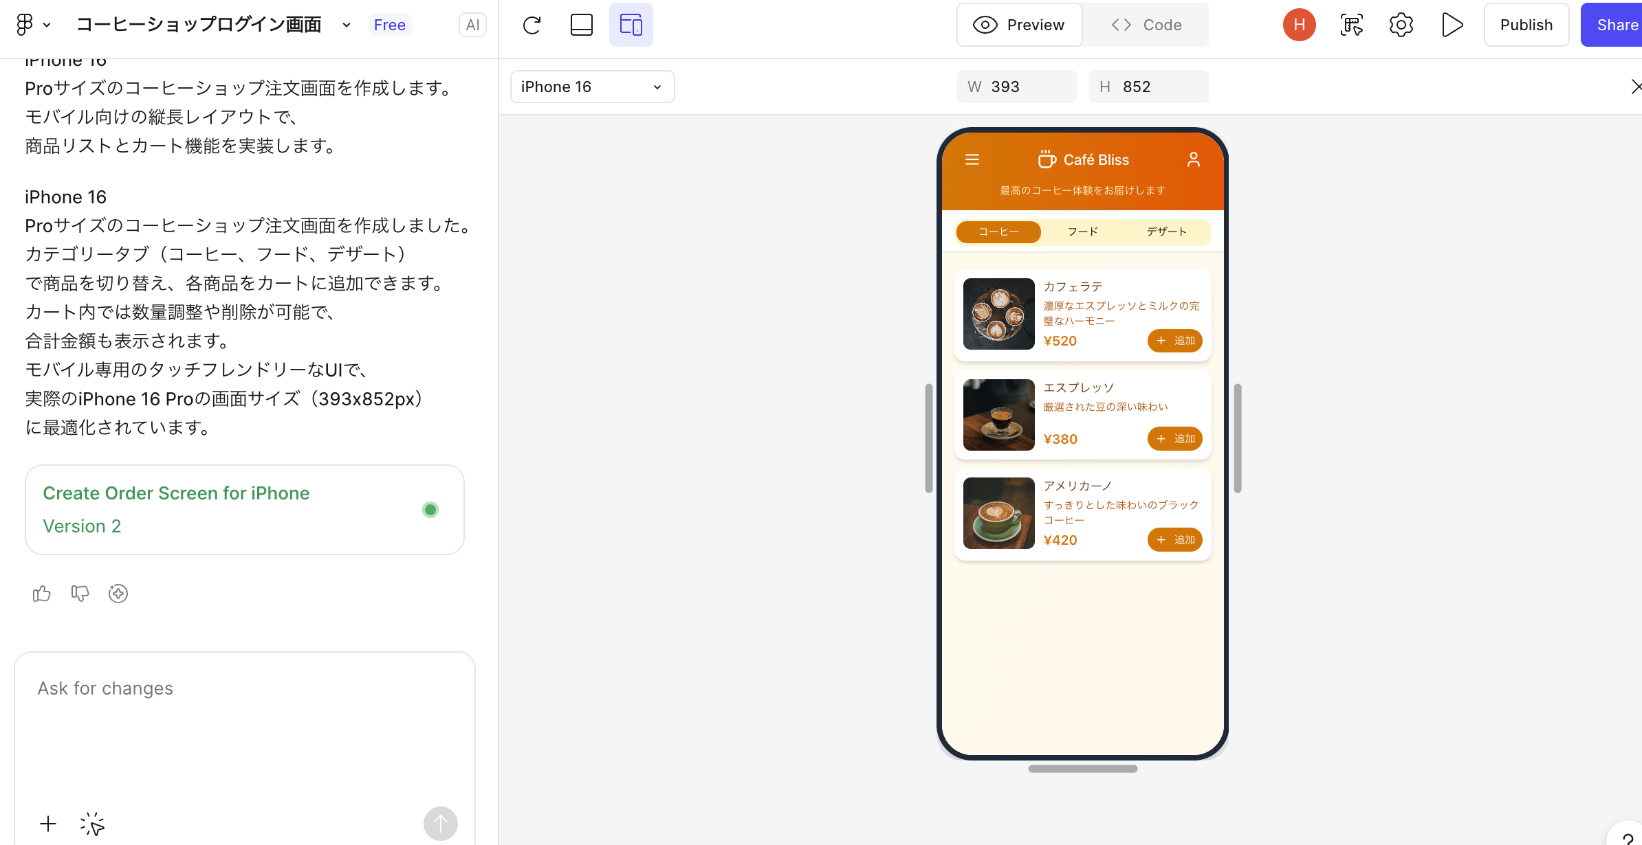1642x845 pixels.
Task: Click the thumbs up feedback icon
Action: click(x=42, y=594)
